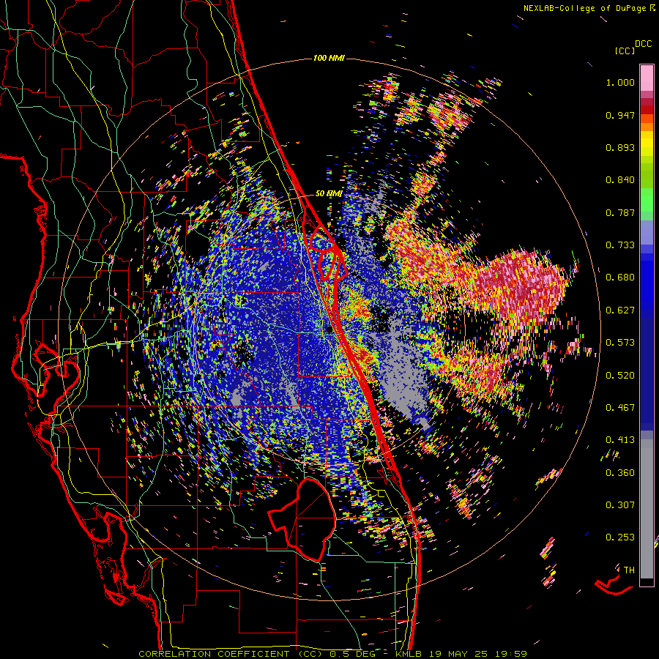Click the TH threshold label
Screen dimensions: 659x659
tap(629, 570)
